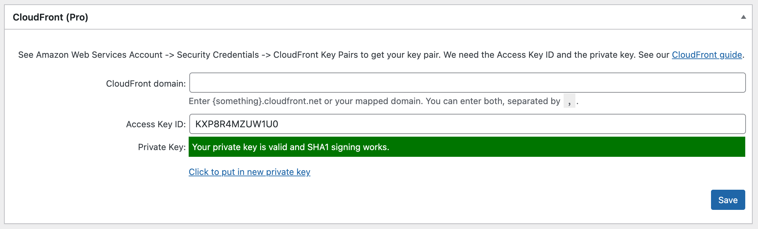758x229 pixels.
Task: Click the CloudFront domain label
Action: pyautogui.click(x=146, y=84)
